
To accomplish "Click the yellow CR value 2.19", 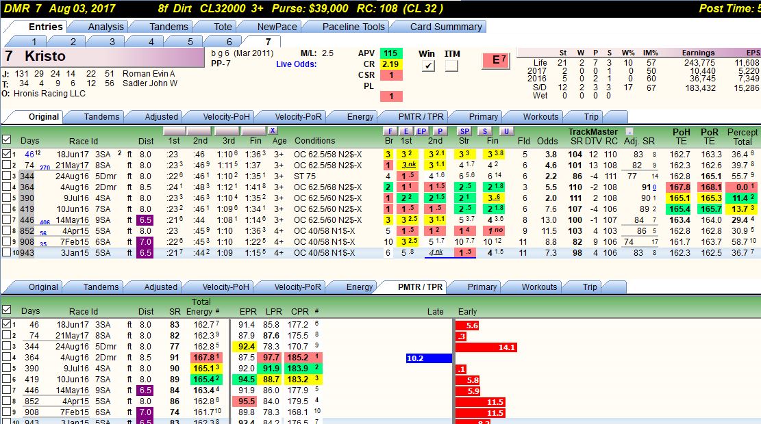I will pyautogui.click(x=390, y=64).
